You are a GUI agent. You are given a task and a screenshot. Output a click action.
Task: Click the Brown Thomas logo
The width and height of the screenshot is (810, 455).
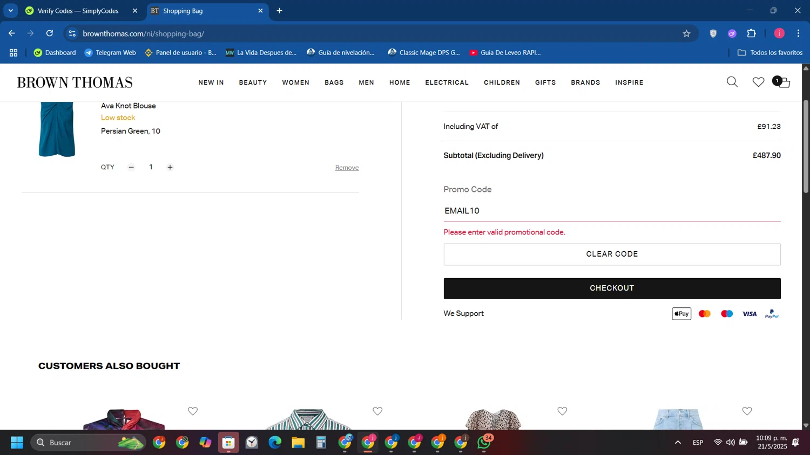point(75,82)
